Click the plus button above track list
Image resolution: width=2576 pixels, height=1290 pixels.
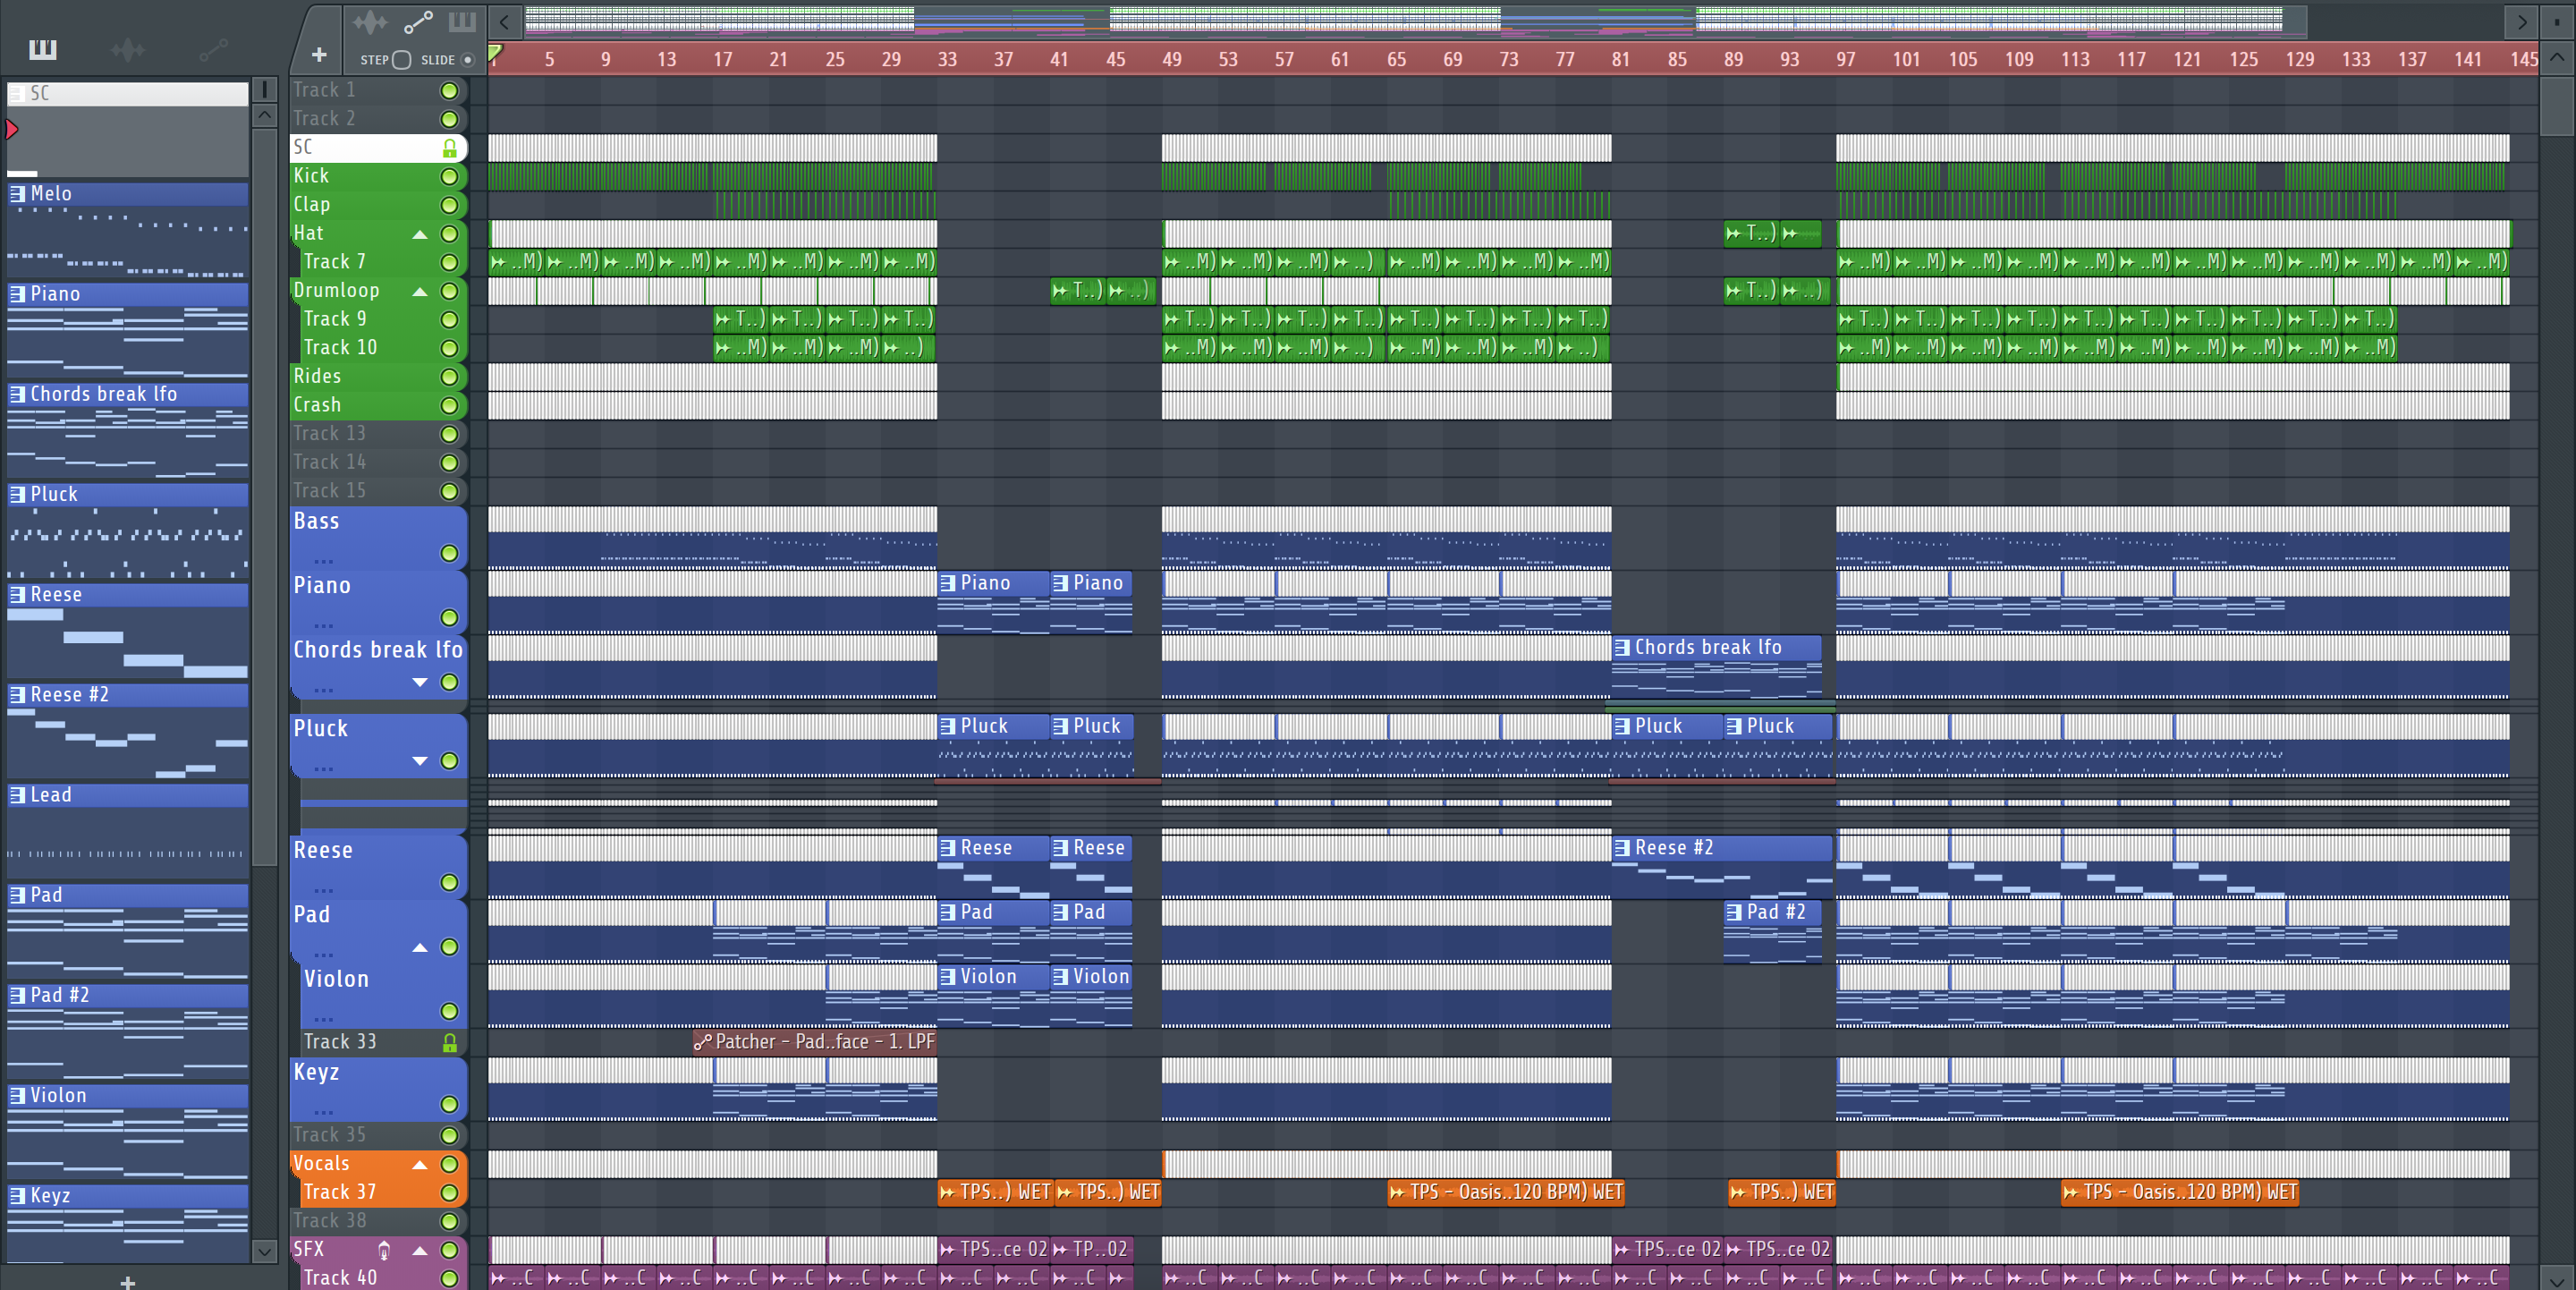(319, 55)
